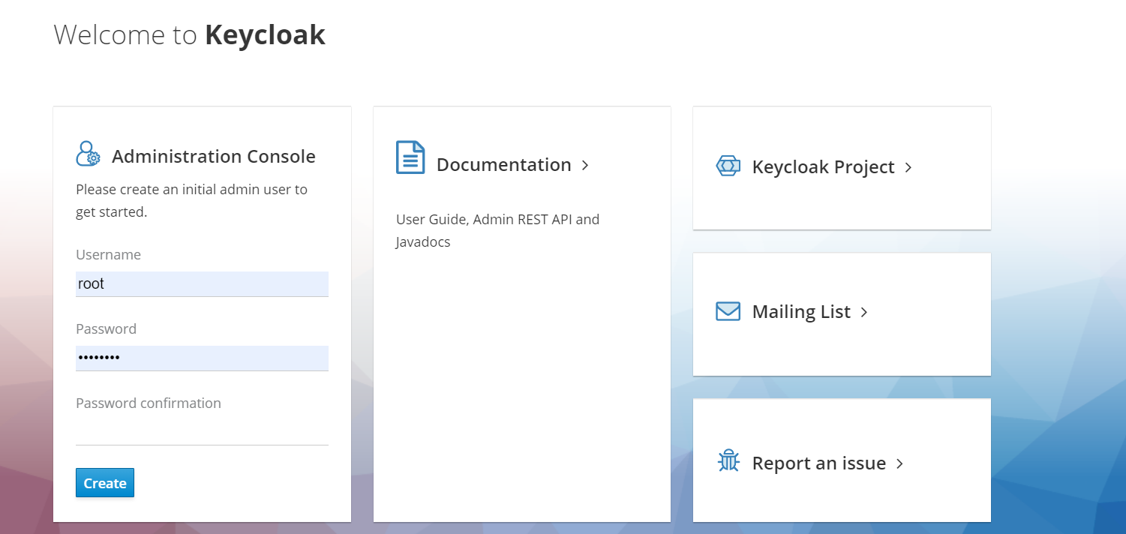Click the Report an issue bug icon

(x=728, y=461)
